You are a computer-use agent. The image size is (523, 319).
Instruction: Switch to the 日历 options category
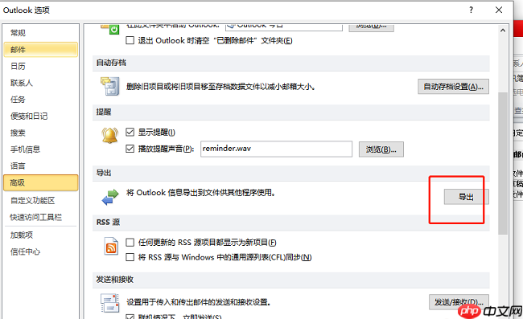[18, 66]
